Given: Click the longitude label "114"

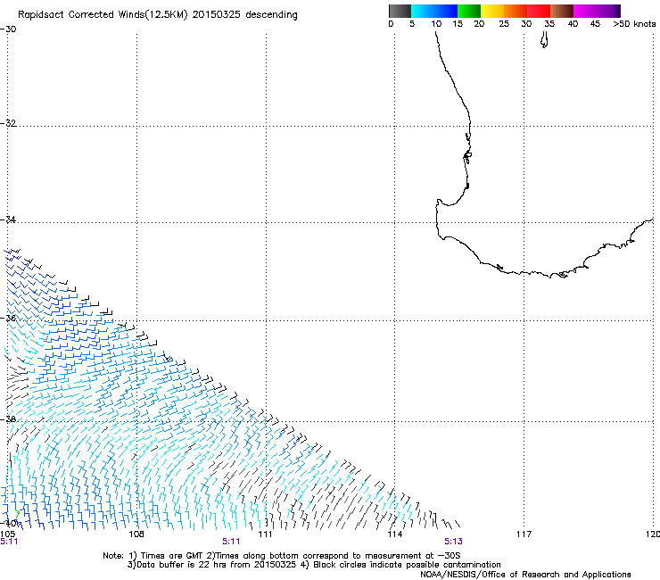Looking at the screenshot, I should (x=395, y=534).
